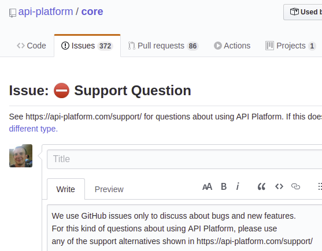
Task: Click the Issues count badge 372
Action: click(x=105, y=46)
